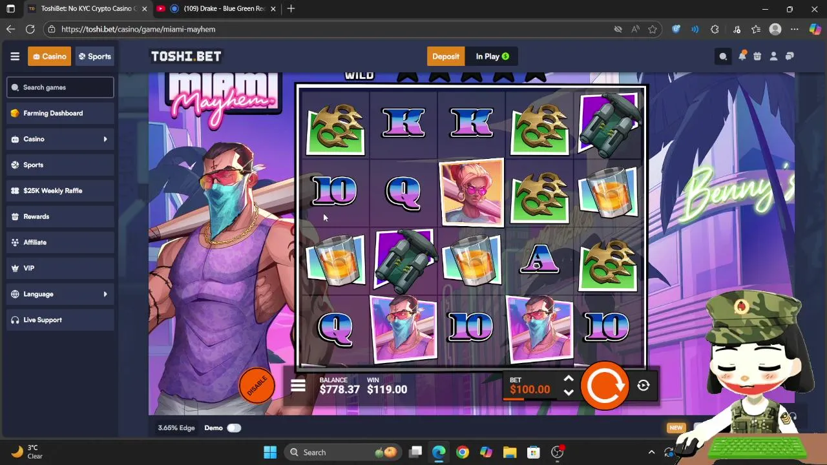Open the chat bubbles icon
Screen dimensions: 827x465
pyautogui.click(x=790, y=56)
